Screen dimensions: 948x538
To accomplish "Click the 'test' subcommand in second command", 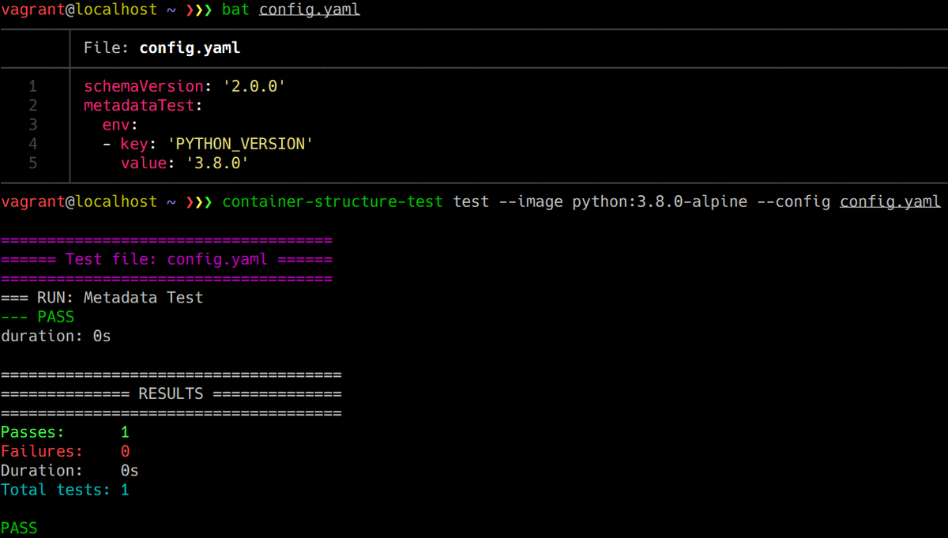I will [x=472, y=201].
